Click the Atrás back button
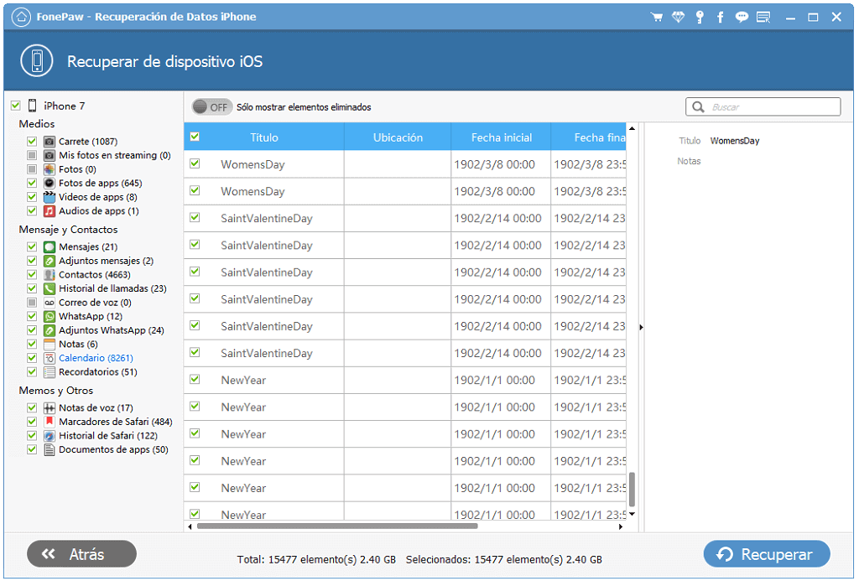The image size is (859, 586). (81, 554)
